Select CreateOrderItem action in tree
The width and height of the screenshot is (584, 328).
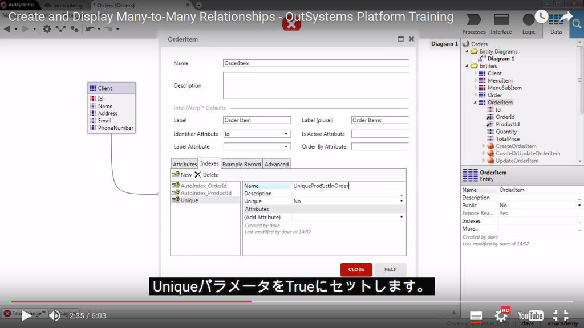pos(516,146)
